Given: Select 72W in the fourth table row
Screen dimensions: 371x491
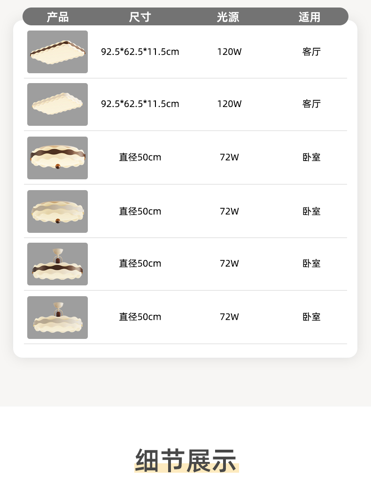Looking at the screenshot, I should coord(229,211).
